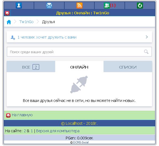
Task: Click the На главную link
Action: (22, 115)
